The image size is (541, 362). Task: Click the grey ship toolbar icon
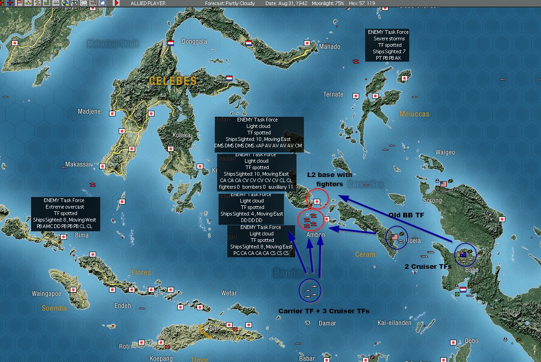click(x=56, y=3)
